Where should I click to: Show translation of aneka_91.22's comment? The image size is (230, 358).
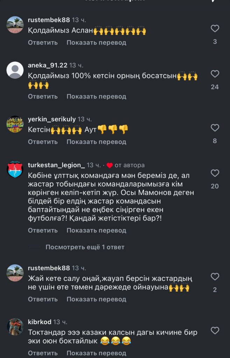coord(96,96)
